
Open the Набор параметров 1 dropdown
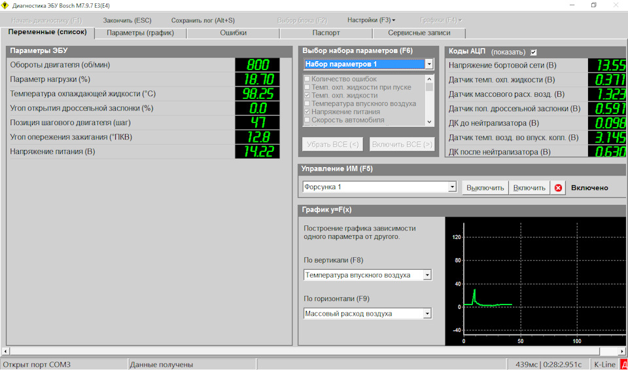429,64
